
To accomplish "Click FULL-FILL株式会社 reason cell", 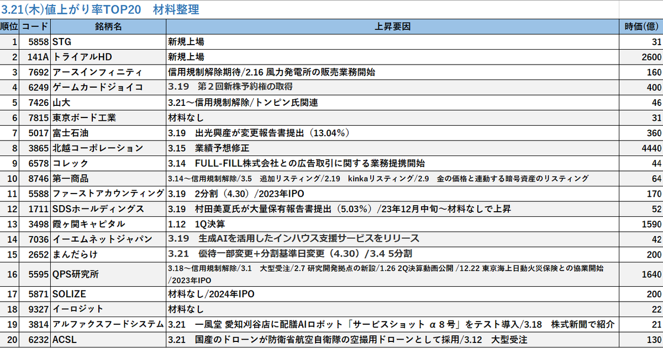I will point(392,163).
